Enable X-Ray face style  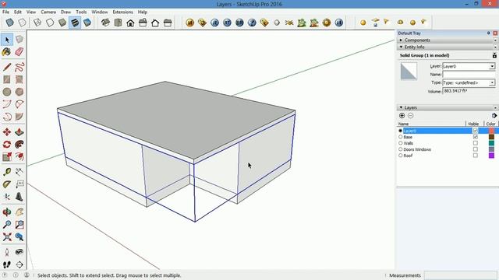pyautogui.click(x=10, y=23)
